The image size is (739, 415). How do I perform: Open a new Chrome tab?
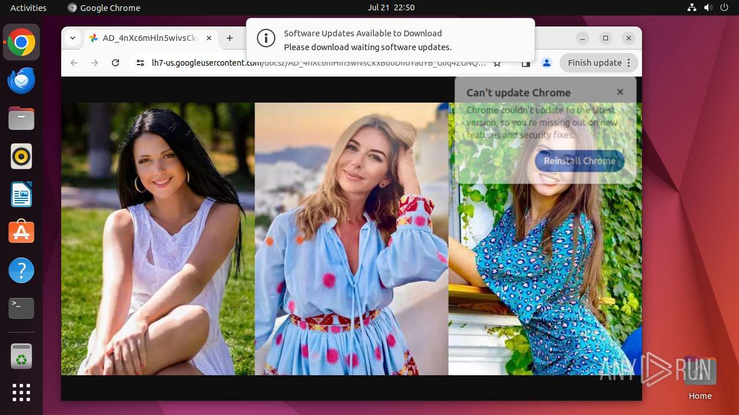[x=230, y=38]
